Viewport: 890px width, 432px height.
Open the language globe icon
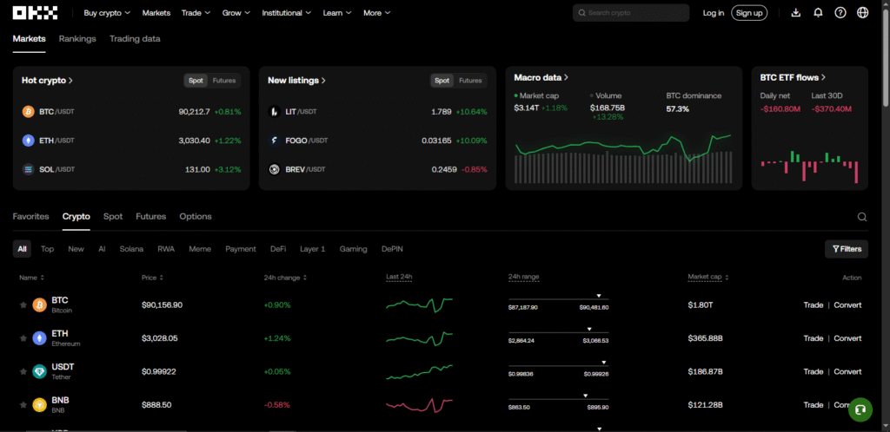tap(862, 13)
